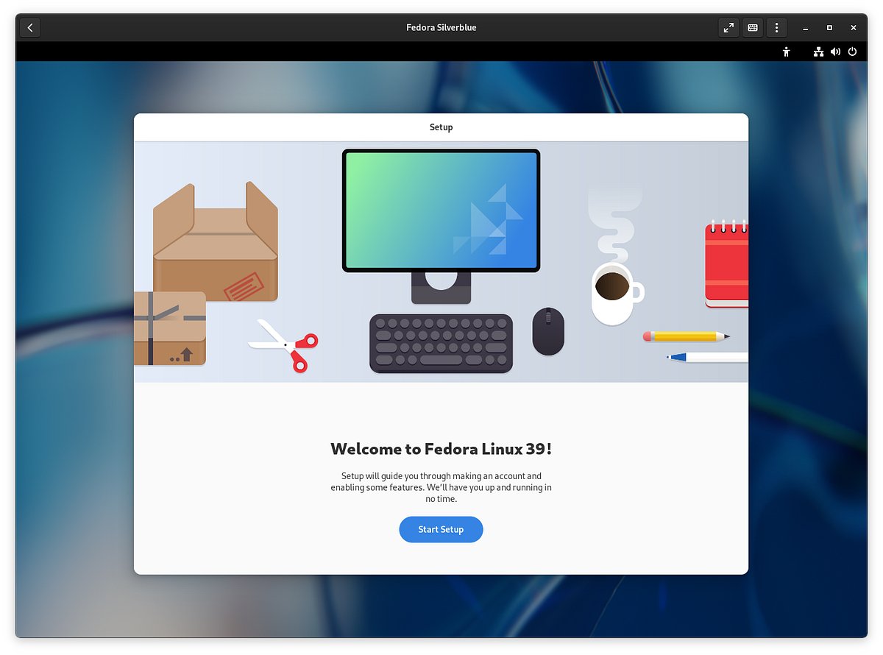Open the accessibility menu in top bar

click(787, 52)
